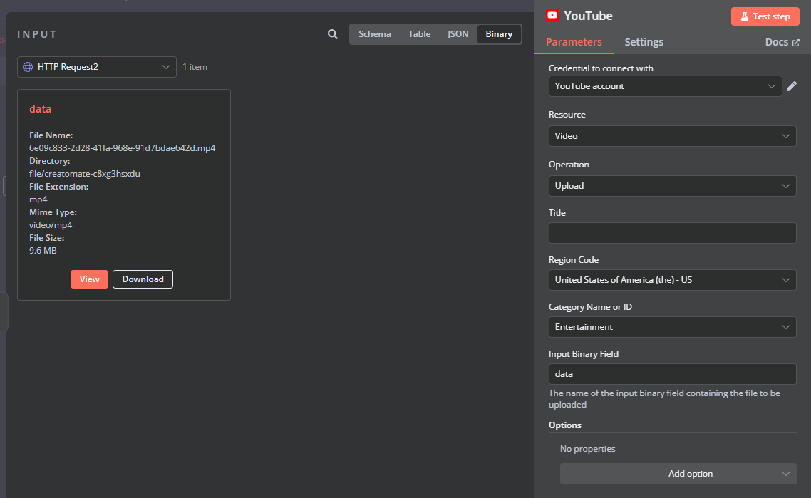
Task: Open the Resource dropdown showing Video
Action: [672, 136]
